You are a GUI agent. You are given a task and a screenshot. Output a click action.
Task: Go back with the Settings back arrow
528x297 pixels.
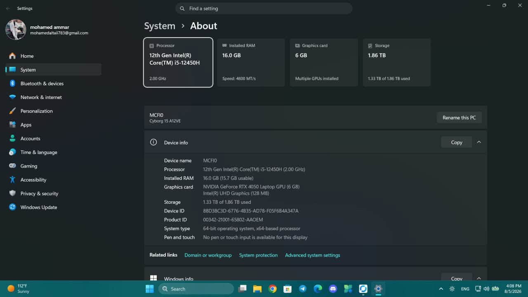pyautogui.click(x=8, y=8)
